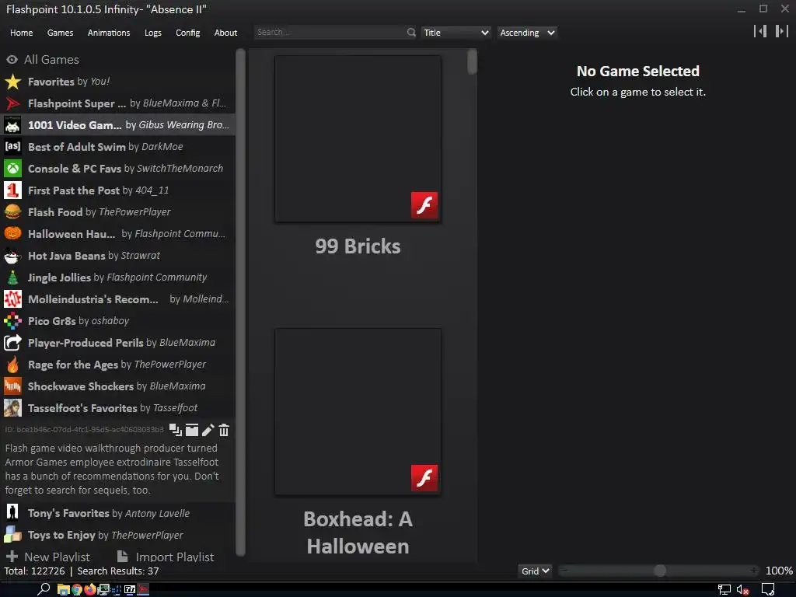Click the Search Results: 37 status text

point(118,571)
